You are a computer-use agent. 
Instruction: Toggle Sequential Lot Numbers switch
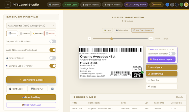point(53,41)
